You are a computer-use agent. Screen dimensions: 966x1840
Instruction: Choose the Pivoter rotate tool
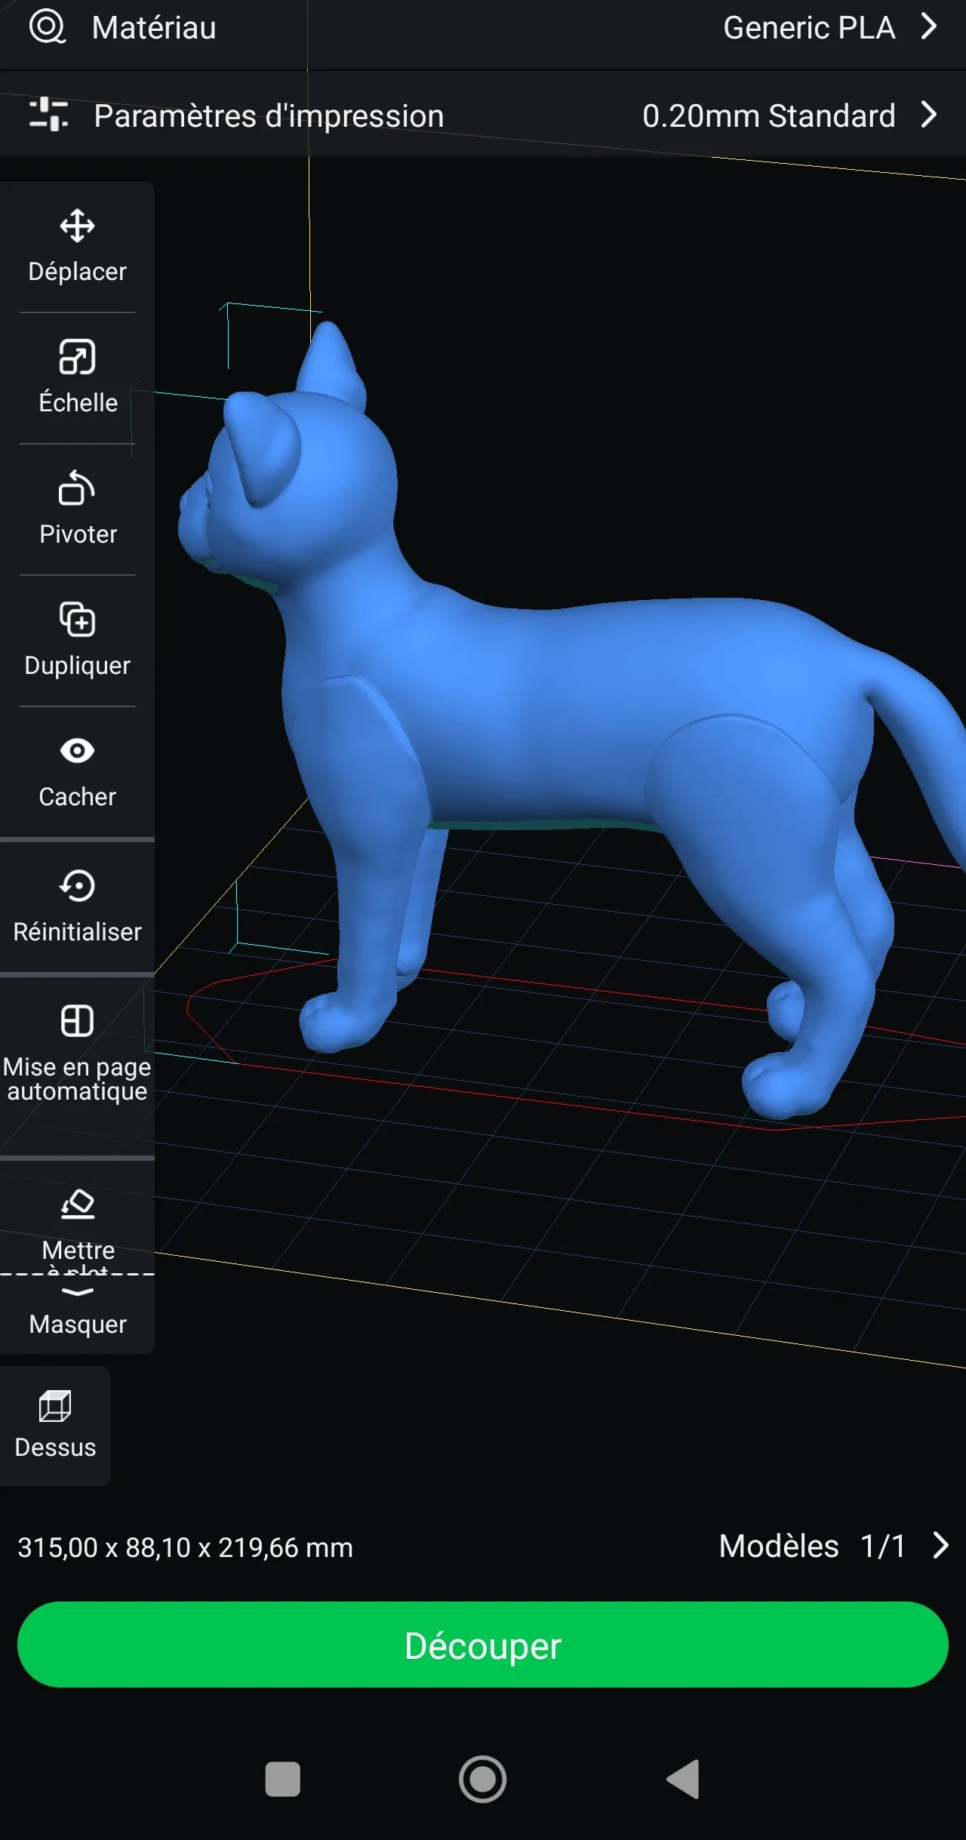pyautogui.click(x=77, y=509)
